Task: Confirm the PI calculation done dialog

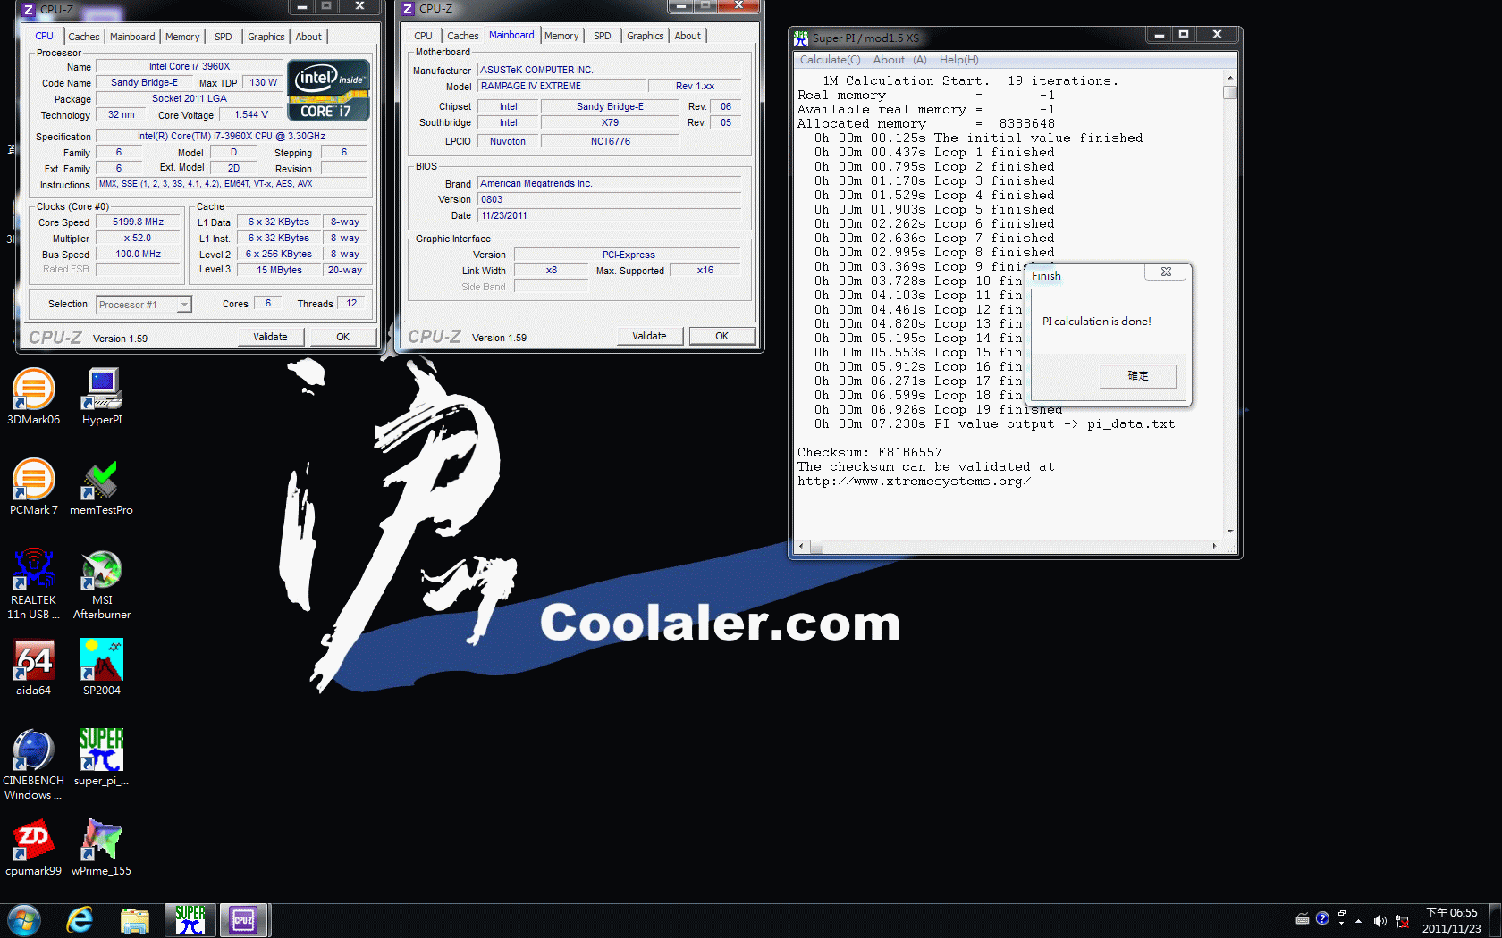Action: 1138,376
